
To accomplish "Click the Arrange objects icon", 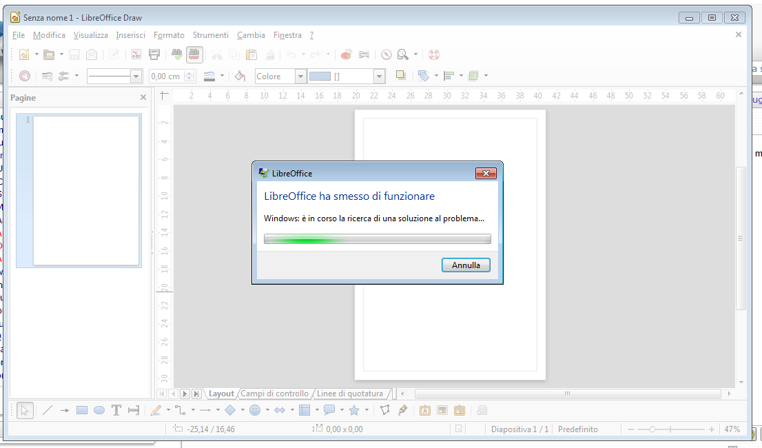I will 473,76.
